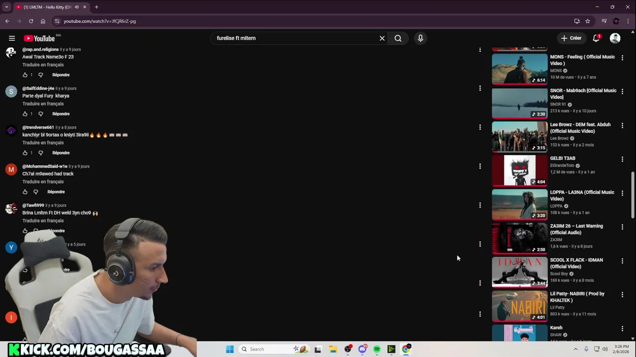Reload the page in Chrome
The width and height of the screenshot is (636, 357).
coord(31,21)
